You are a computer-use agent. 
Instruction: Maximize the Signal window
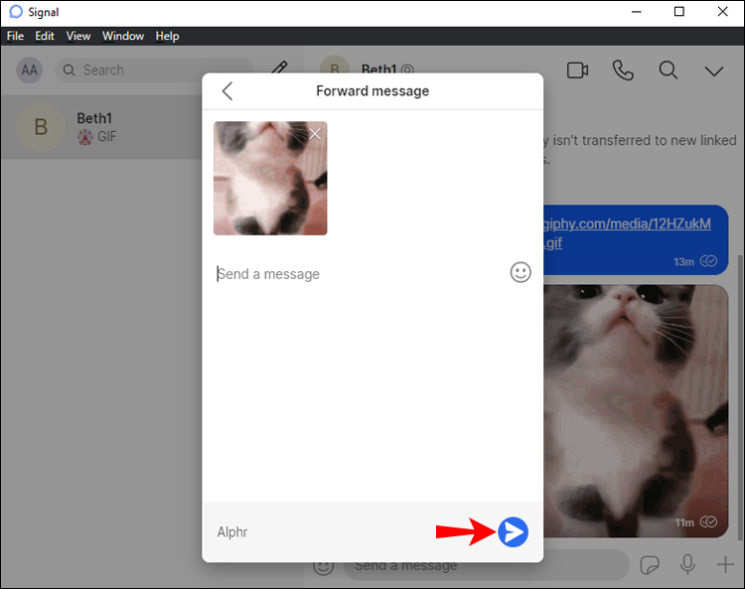[679, 11]
